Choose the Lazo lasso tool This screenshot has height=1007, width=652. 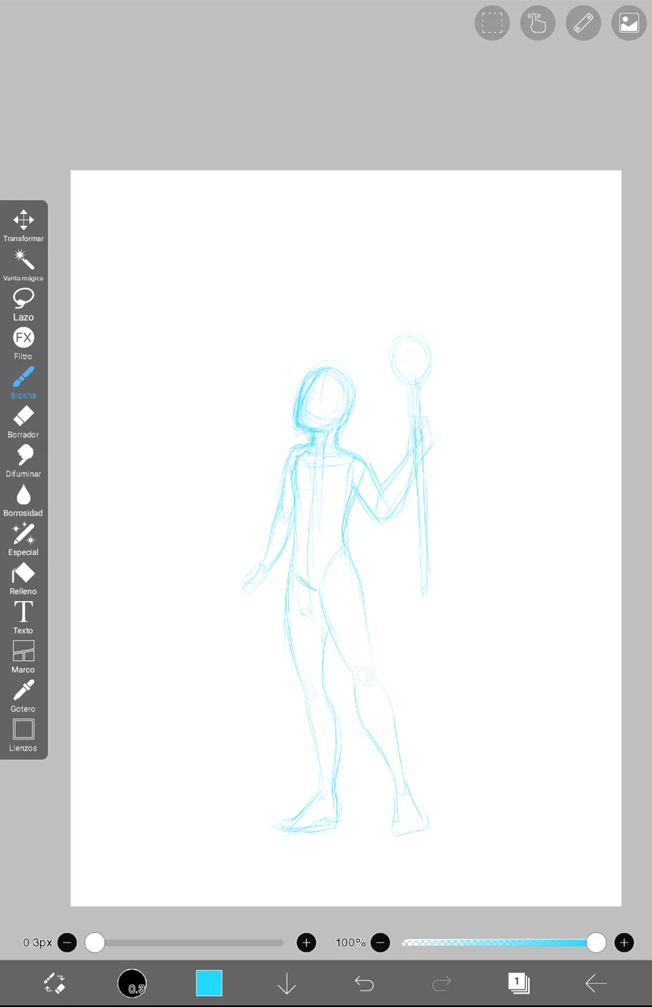click(x=24, y=304)
